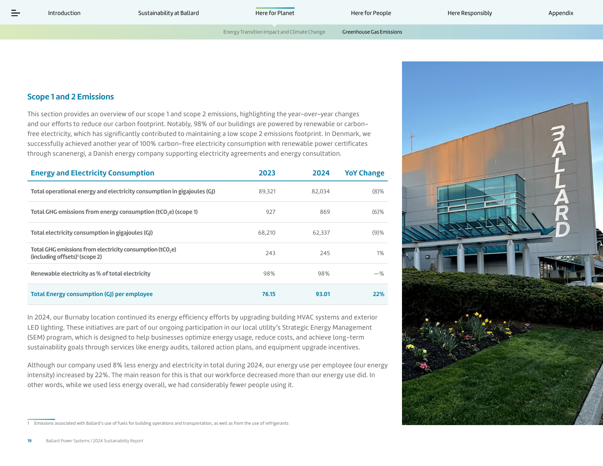Click the 869 table cell
603x466 pixels.
325,212
